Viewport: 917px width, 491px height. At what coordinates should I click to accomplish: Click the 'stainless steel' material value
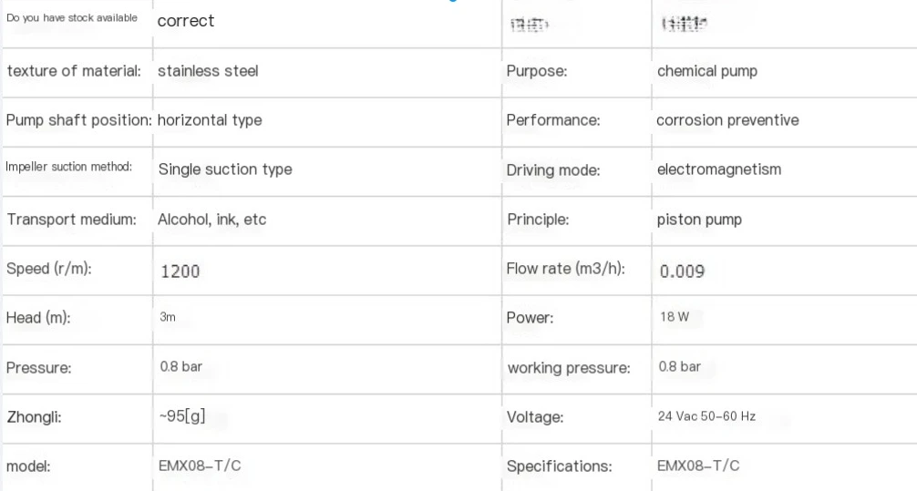tap(208, 71)
